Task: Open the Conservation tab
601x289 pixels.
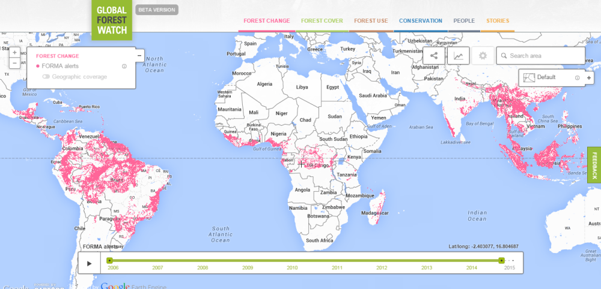Action: point(421,21)
